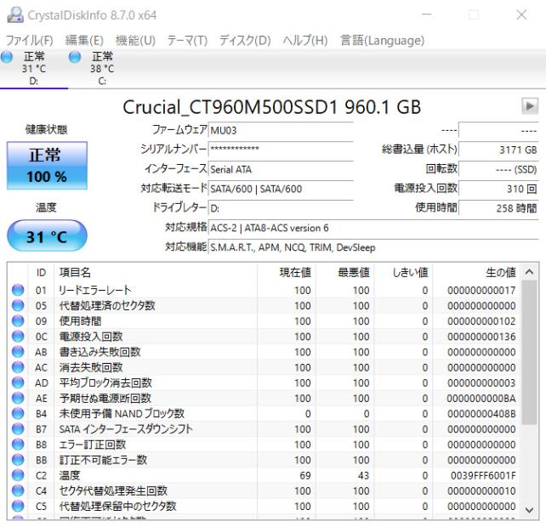The height and width of the screenshot is (527, 546).
Task: Click the 最悪値 column header
Action: click(x=344, y=273)
